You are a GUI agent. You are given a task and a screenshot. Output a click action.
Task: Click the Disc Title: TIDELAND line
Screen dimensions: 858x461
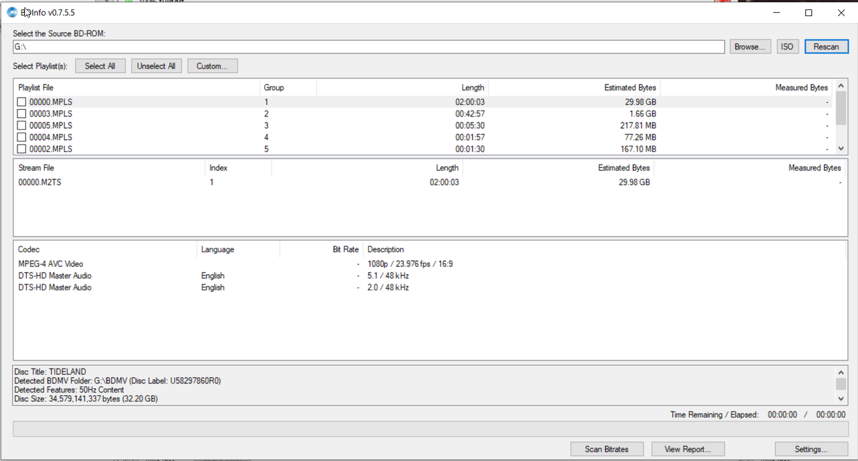pos(50,372)
